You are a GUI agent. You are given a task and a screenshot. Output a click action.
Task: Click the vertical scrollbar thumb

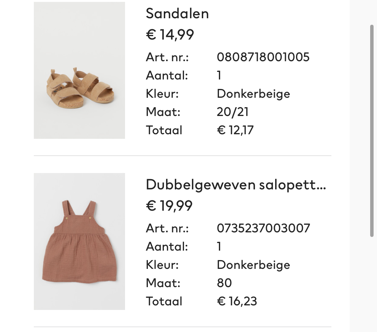coord(372,131)
